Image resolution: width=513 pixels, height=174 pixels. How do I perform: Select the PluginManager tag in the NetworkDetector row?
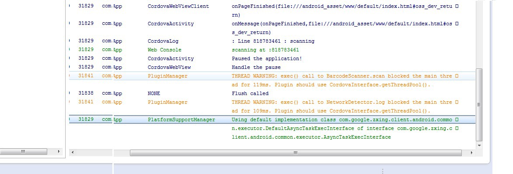tap(168, 102)
